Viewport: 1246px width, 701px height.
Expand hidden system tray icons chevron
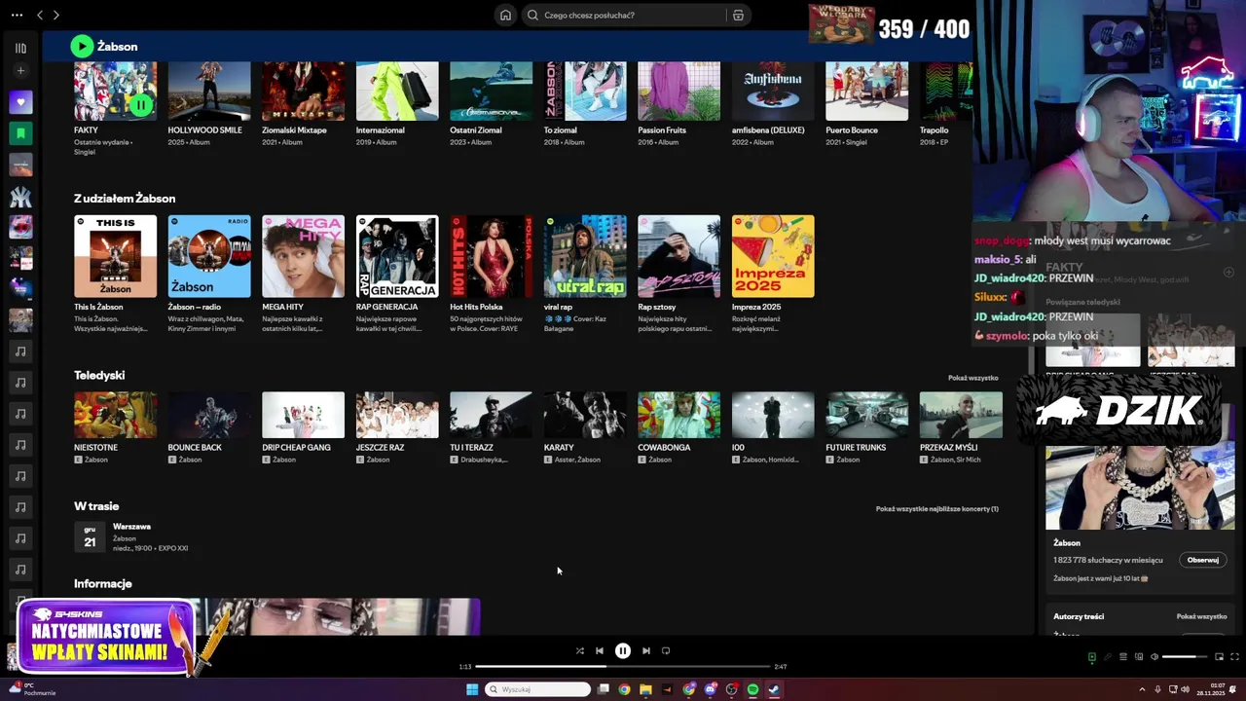point(1142,689)
